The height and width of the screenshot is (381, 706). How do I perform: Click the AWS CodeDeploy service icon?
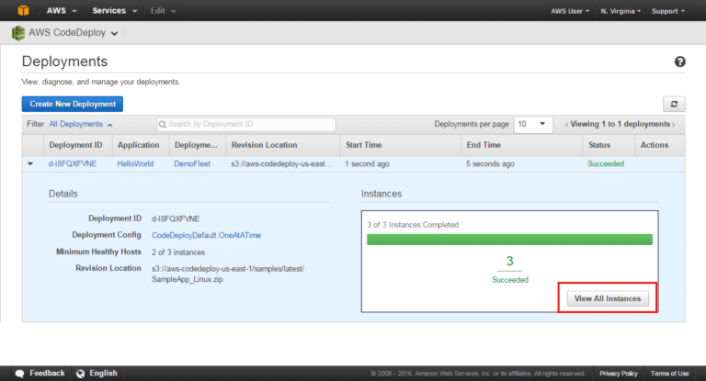pos(18,33)
